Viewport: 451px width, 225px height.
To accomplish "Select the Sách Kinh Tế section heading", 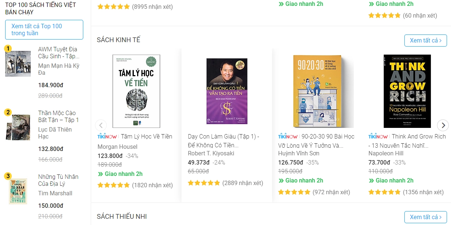I will coord(118,40).
